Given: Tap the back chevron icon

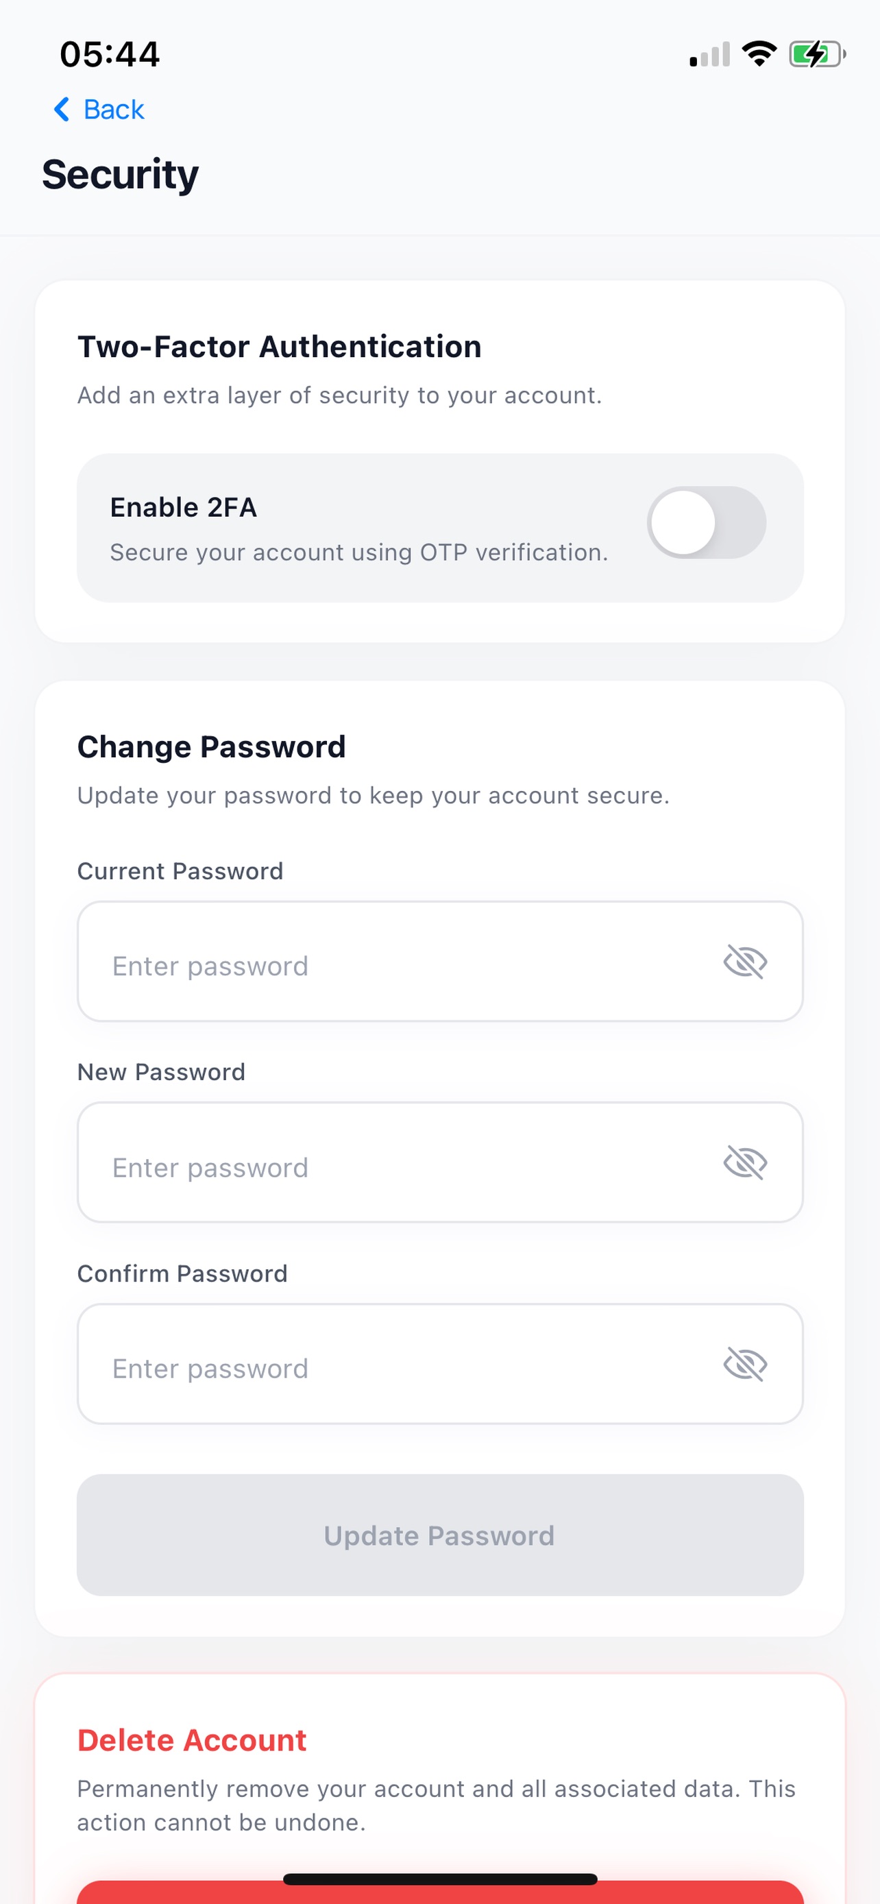Looking at the screenshot, I should tap(62, 110).
